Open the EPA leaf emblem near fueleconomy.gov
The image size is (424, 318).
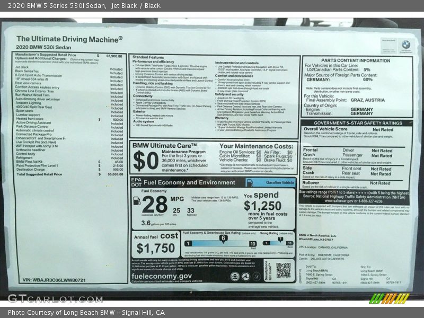(x=235, y=276)
